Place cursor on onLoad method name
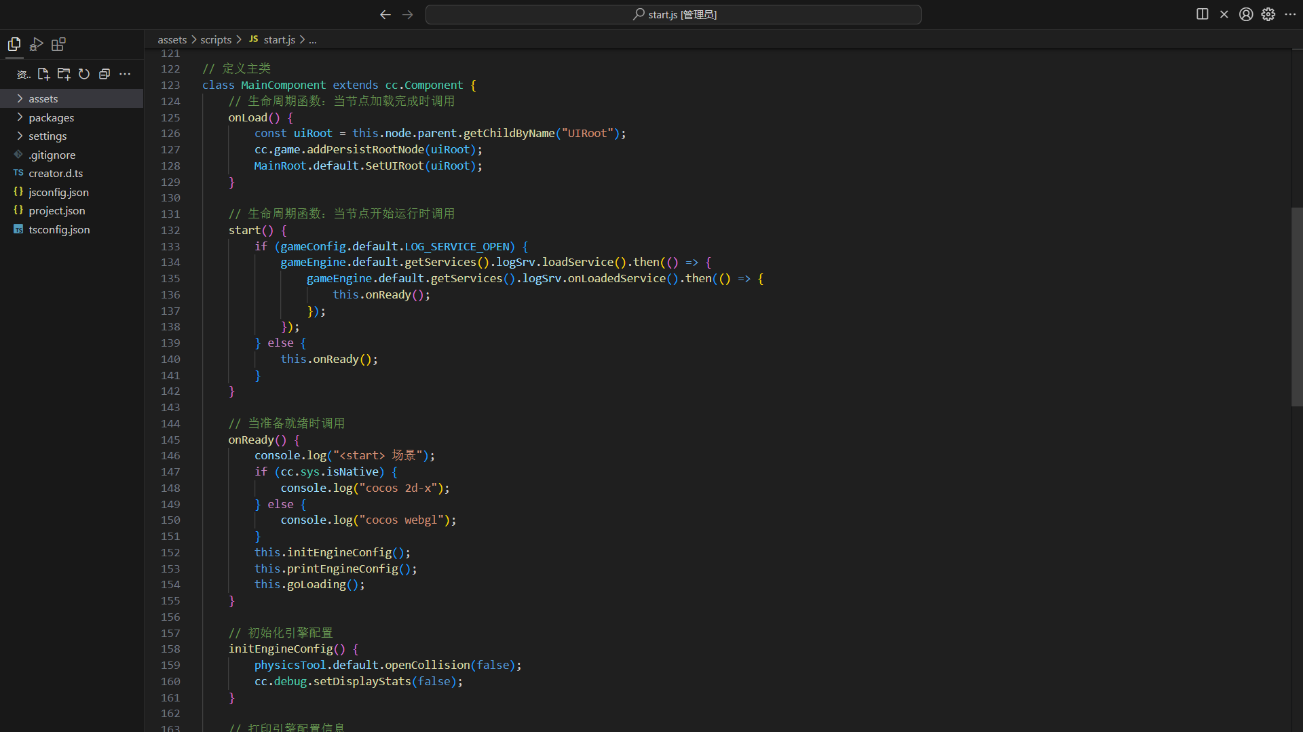This screenshot has width=1303, height=732. click(248, 117)
